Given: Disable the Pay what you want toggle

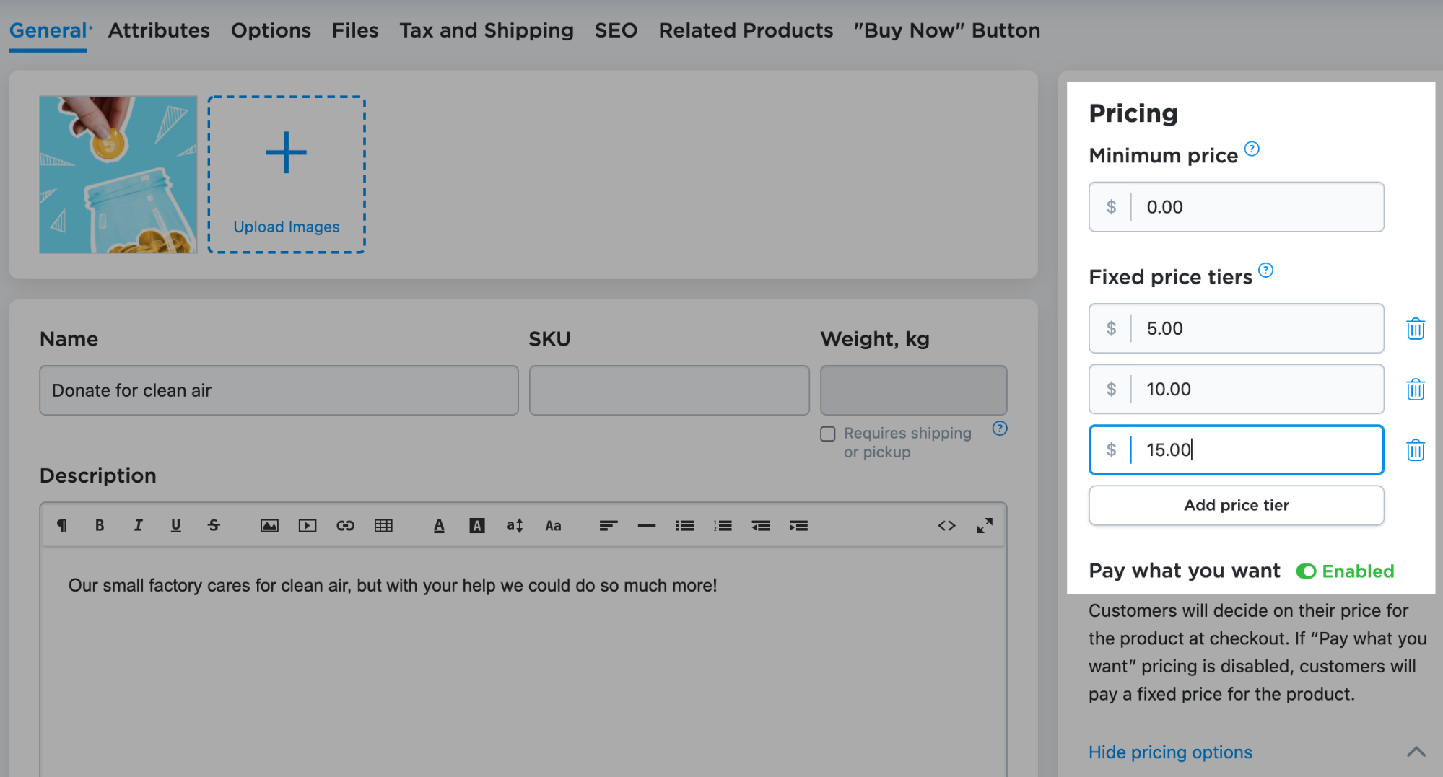Looking at the screenshot, I should coord(1306,571).
